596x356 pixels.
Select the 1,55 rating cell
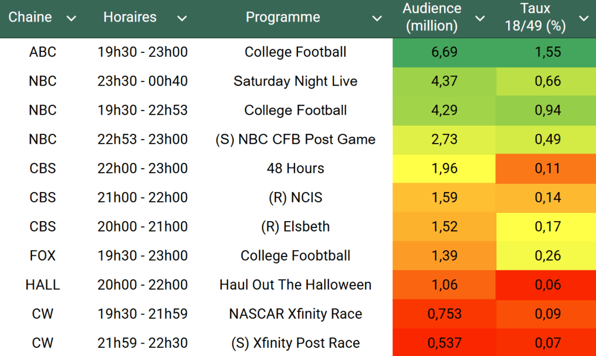point(547,52)
